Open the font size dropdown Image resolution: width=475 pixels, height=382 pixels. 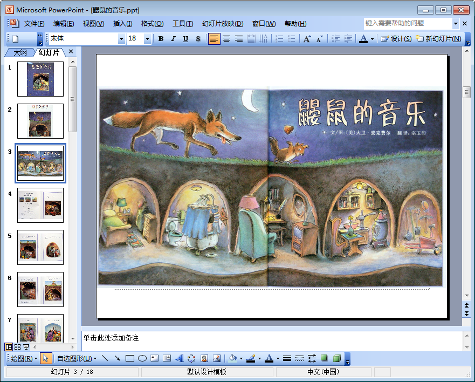(147, 39)
